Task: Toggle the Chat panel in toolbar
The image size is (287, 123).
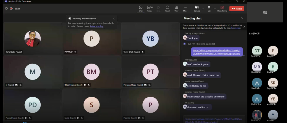Action: tap(141, 8)
